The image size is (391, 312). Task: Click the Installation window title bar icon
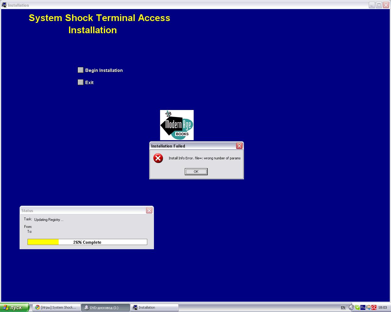pyautogui.click(x=4, y=5)
